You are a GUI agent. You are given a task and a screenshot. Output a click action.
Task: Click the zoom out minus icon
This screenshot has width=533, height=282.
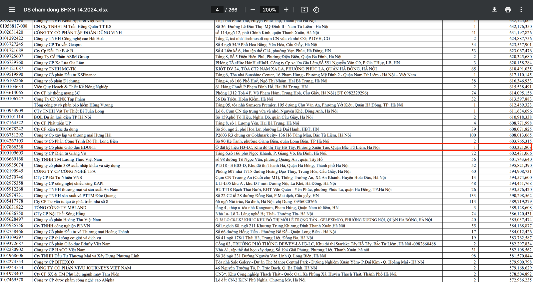(253, 10)
